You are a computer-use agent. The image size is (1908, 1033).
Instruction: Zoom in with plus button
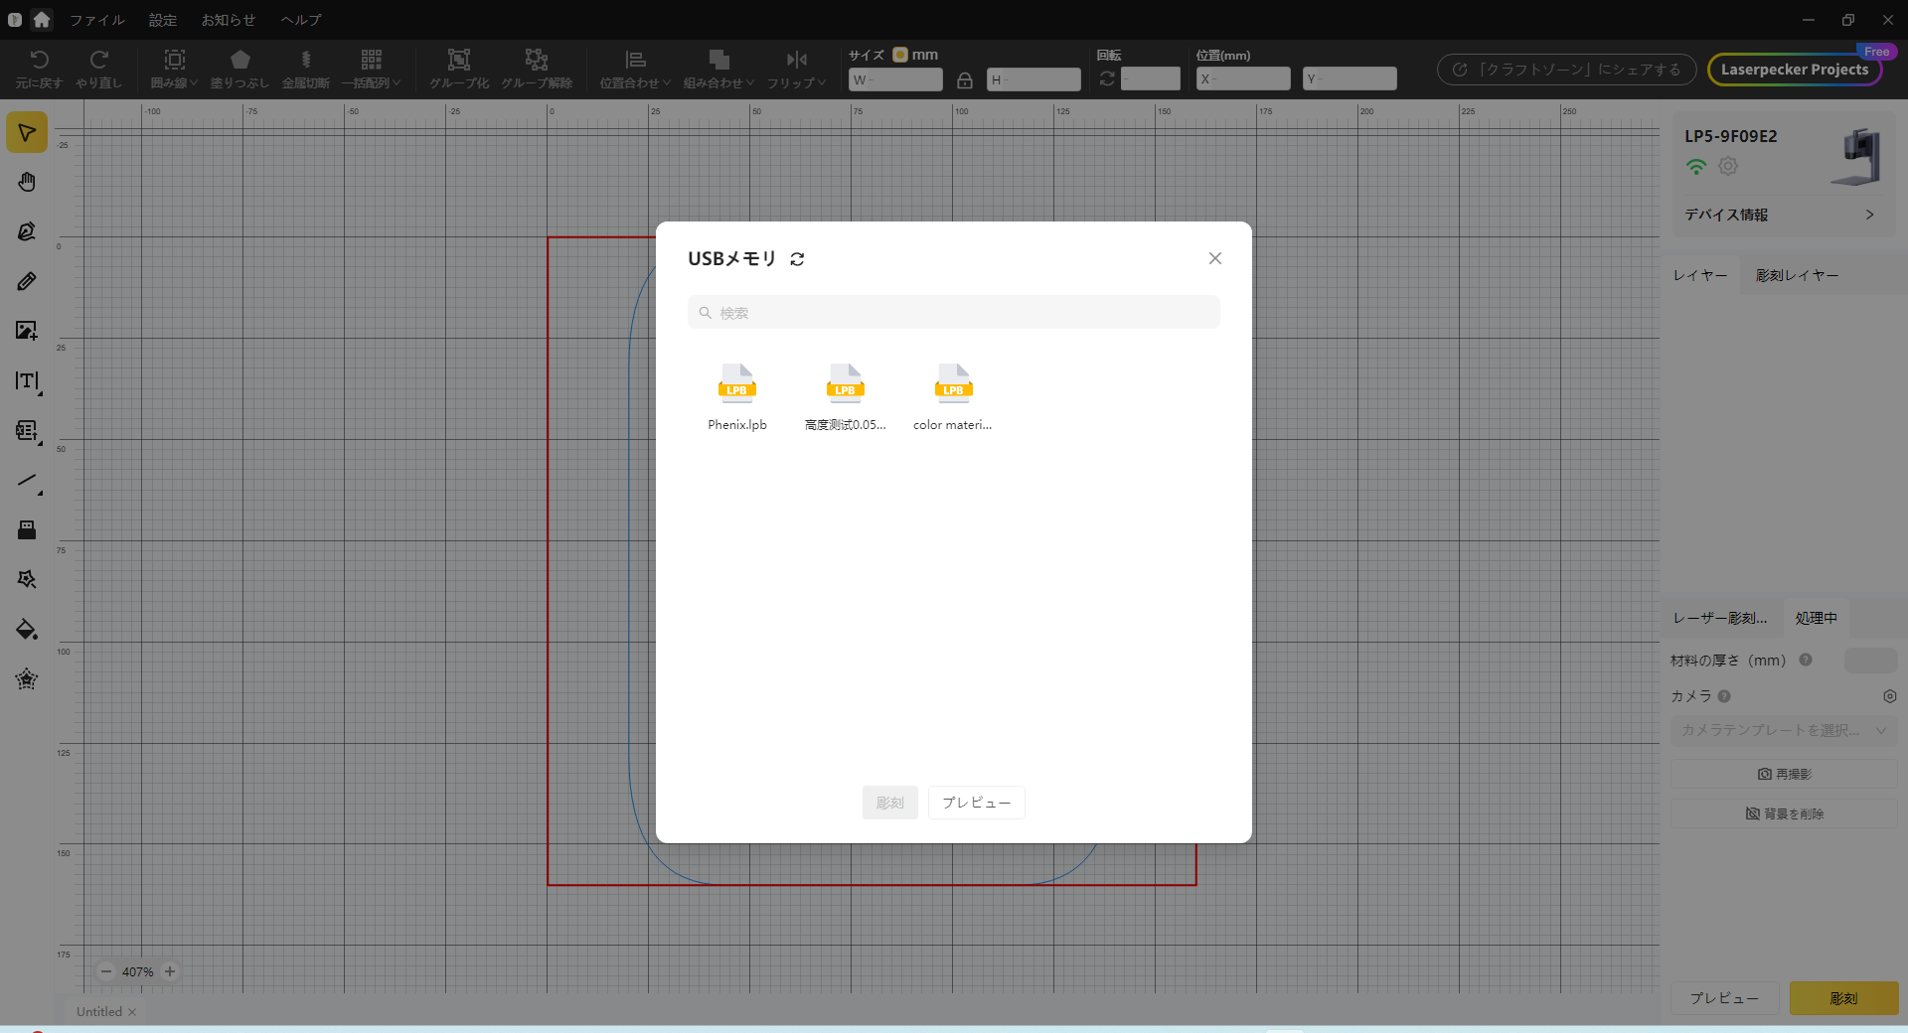[x=170, y=971]
